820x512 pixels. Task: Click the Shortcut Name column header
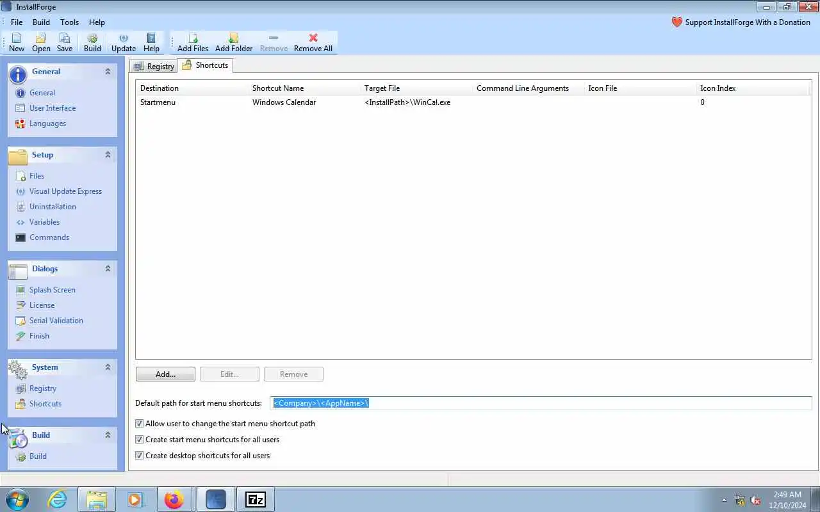[x=304, y=88]
